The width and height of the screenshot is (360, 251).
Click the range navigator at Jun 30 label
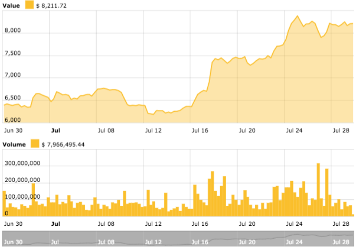click(x=13, y=242)
